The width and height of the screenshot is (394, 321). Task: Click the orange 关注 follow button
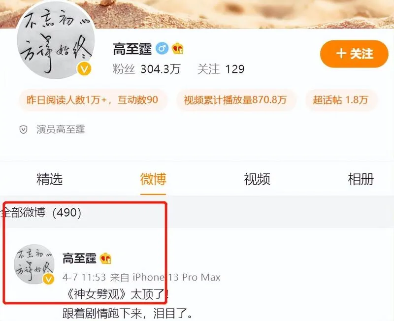coord(354,54)
